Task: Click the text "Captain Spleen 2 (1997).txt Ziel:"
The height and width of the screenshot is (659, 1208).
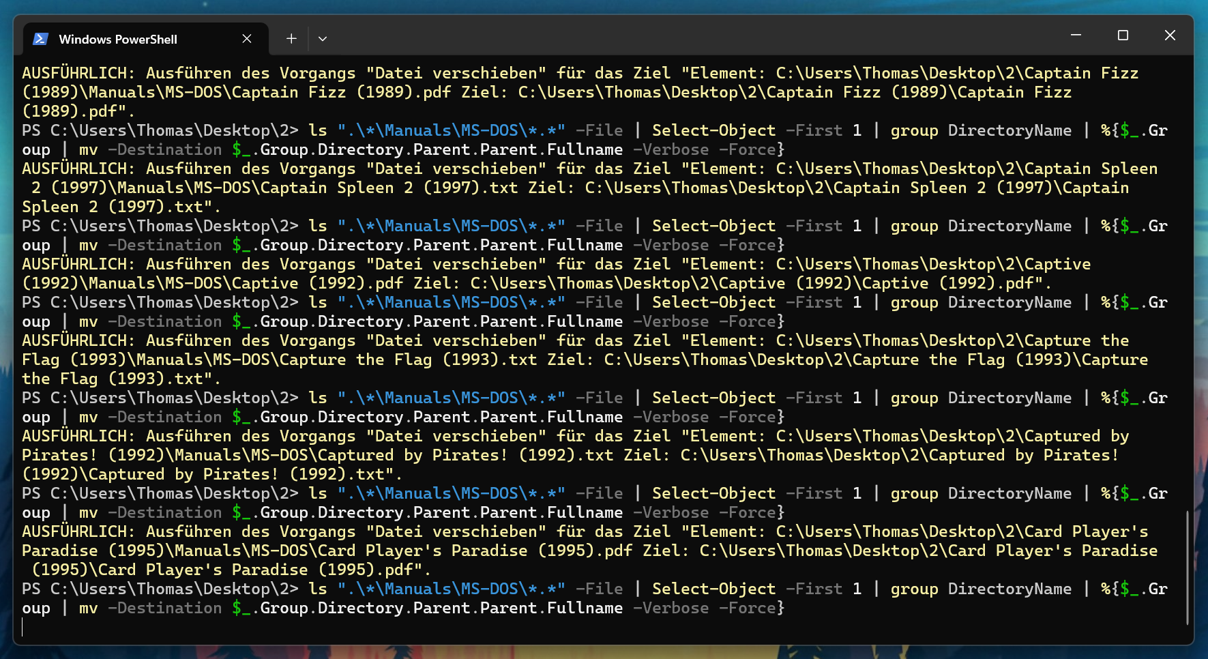Action: [417, 188]
